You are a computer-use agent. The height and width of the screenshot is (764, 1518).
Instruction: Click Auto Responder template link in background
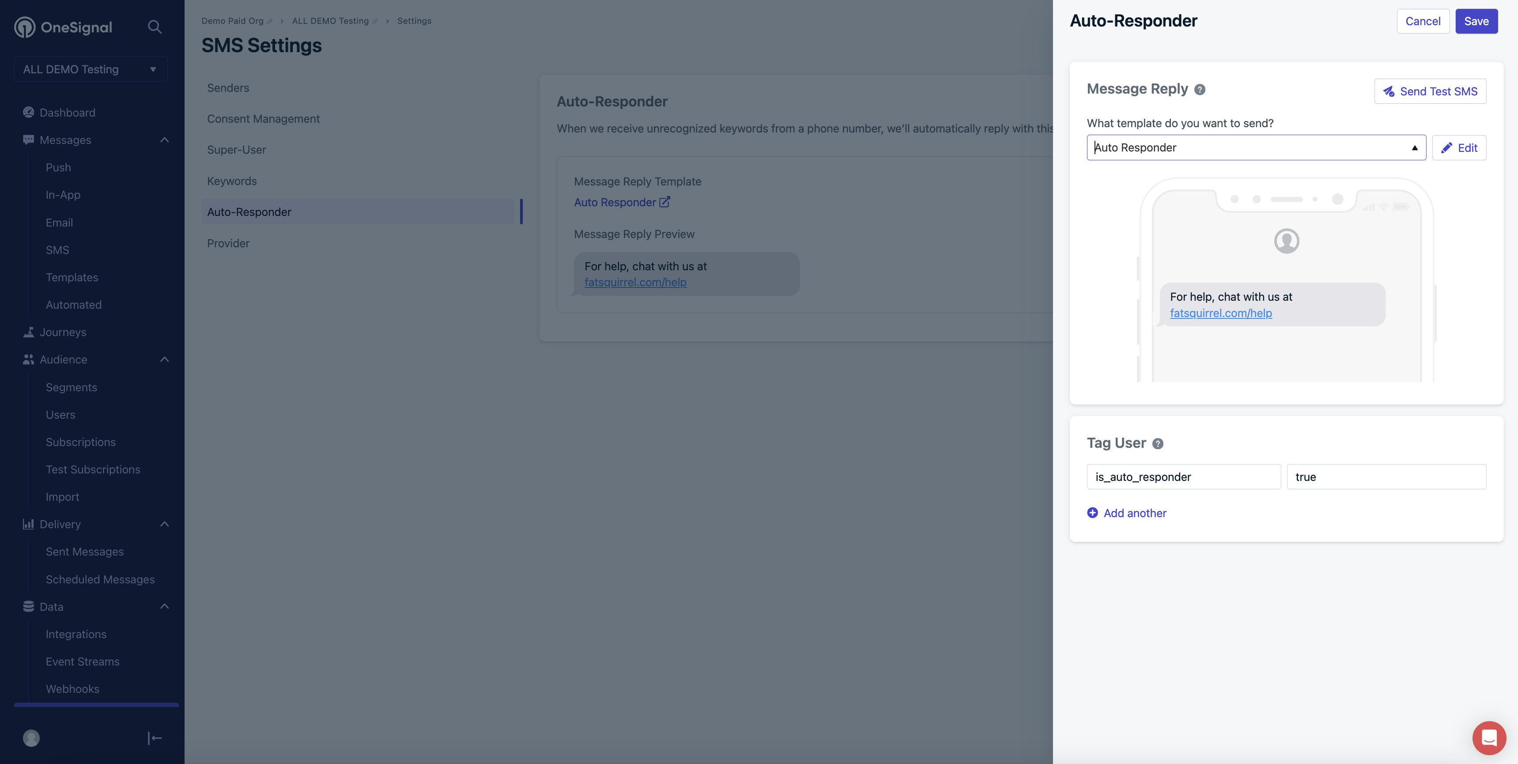[x=615, y=202]
